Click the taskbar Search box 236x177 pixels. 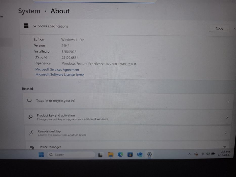[71, 154]
